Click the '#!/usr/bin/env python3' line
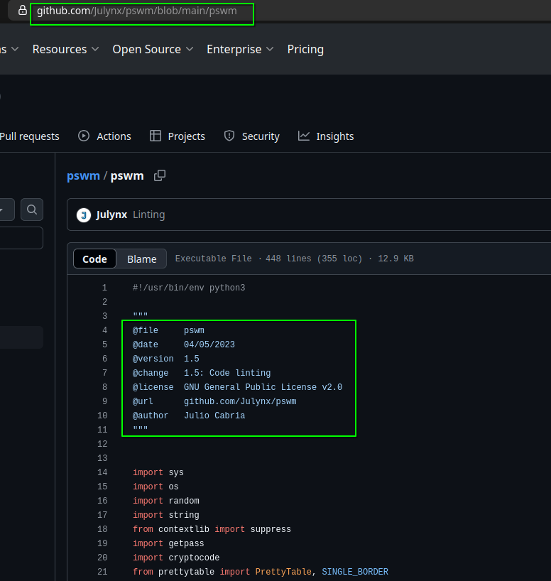The image size is (551, 581). 189,288
